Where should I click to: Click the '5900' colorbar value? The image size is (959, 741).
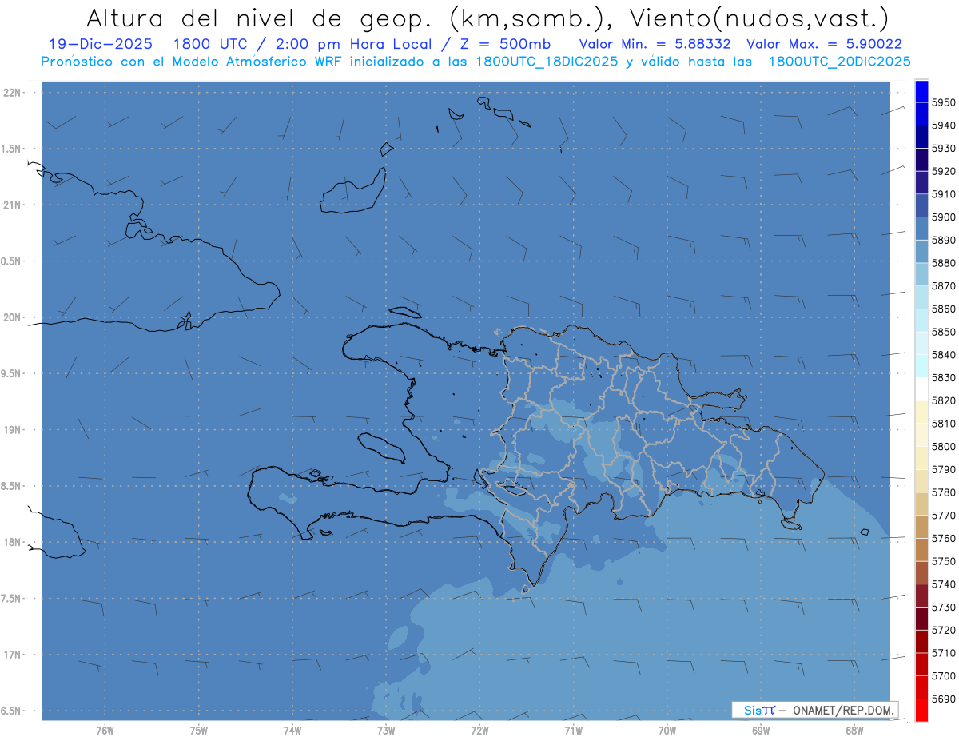(x=944, y=217)
